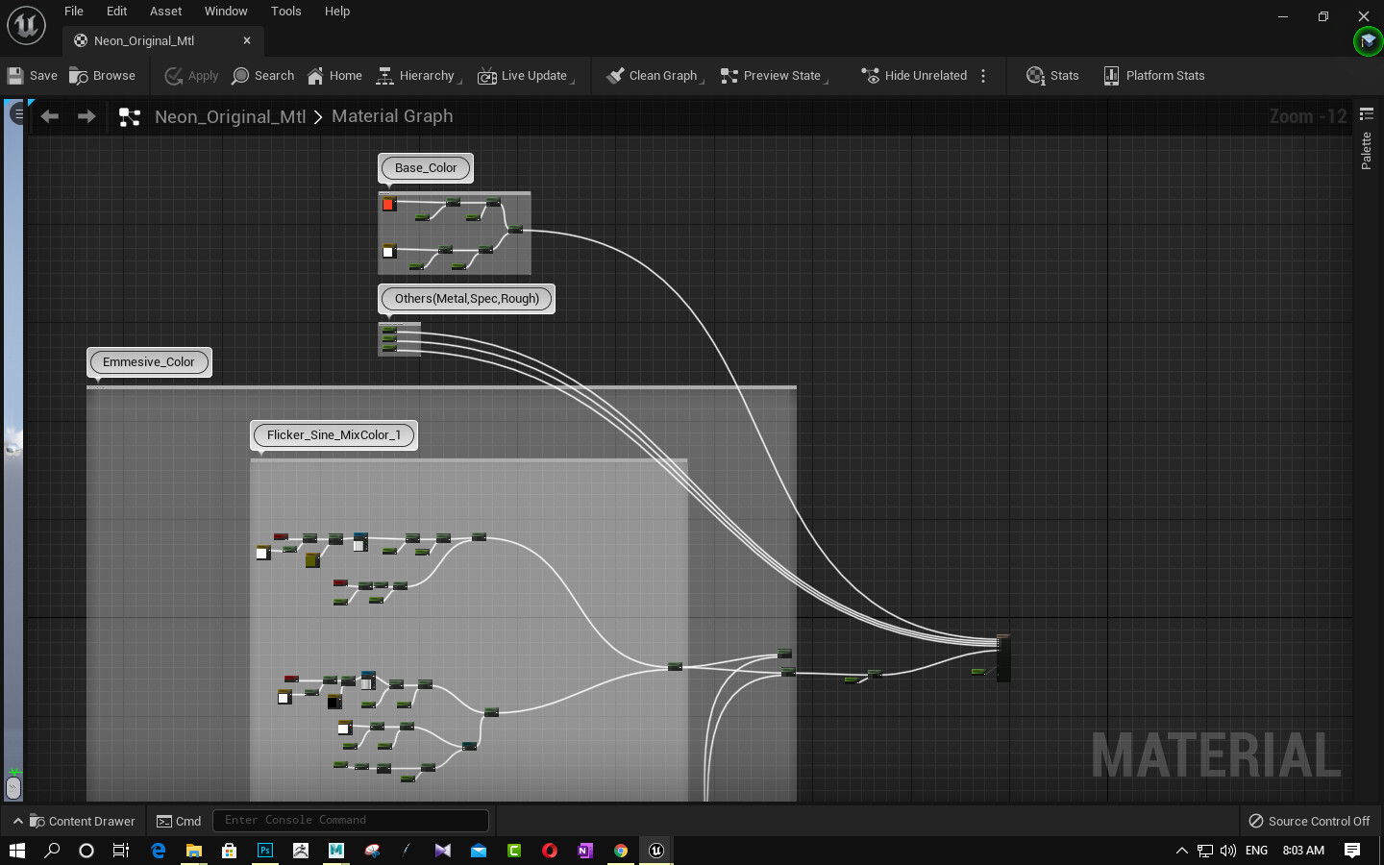Open the Help menu
This screenshot has height=865, width=1384.
(x=337, y=12)
